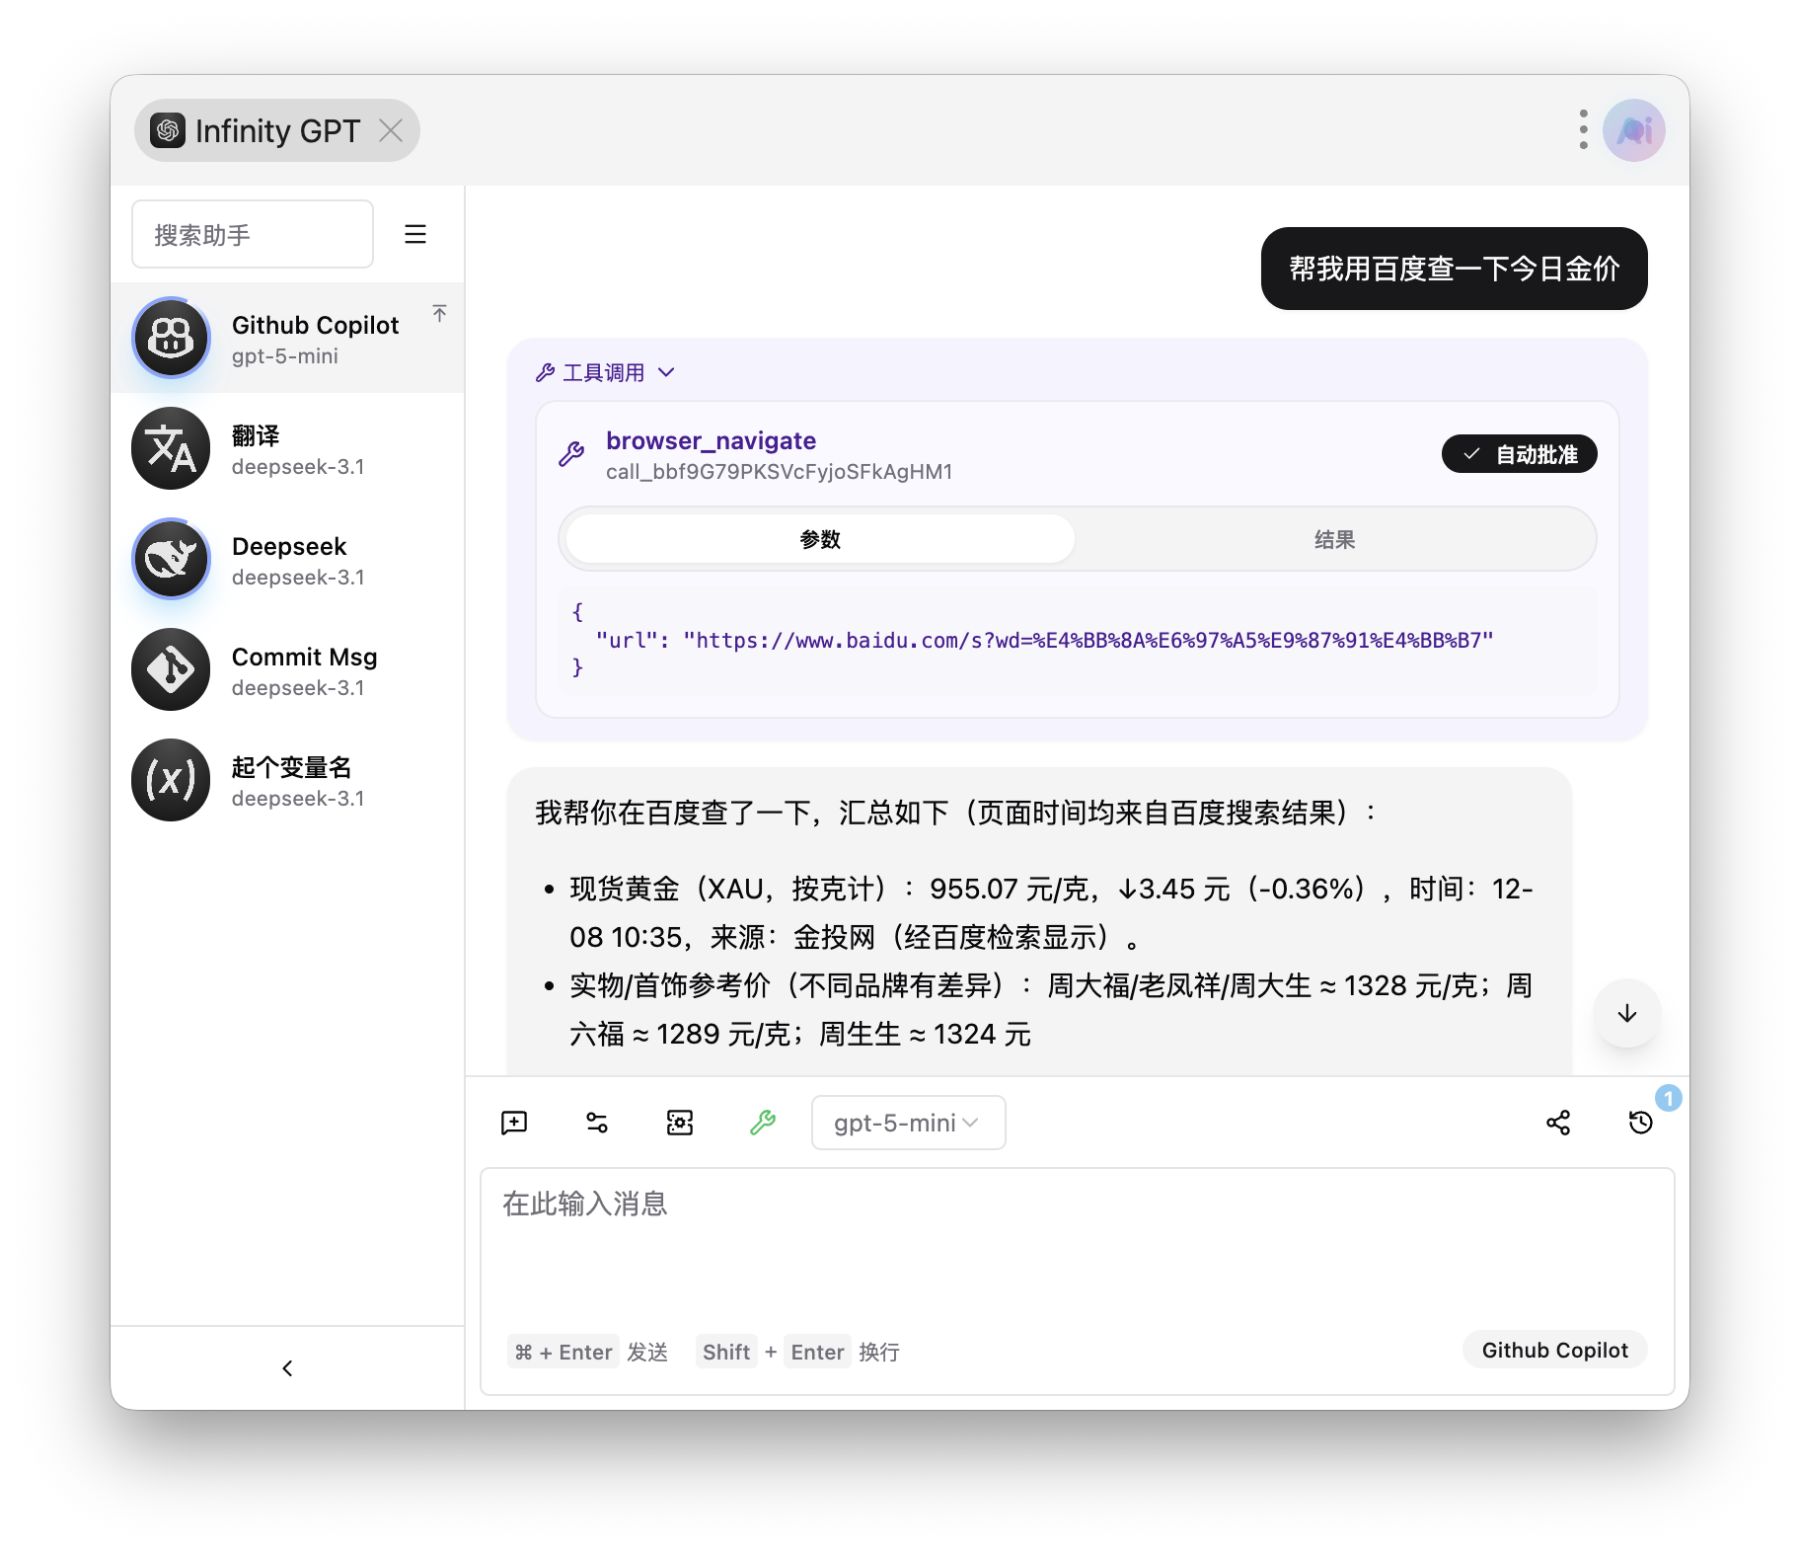Click the 搜索助手 search field
The image size is (1800, 1556).
(x=253, y=235)
